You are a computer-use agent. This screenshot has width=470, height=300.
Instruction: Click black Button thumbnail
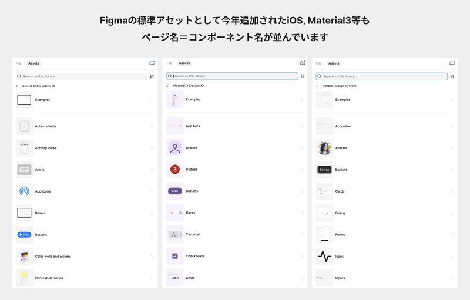click(325, 170)
